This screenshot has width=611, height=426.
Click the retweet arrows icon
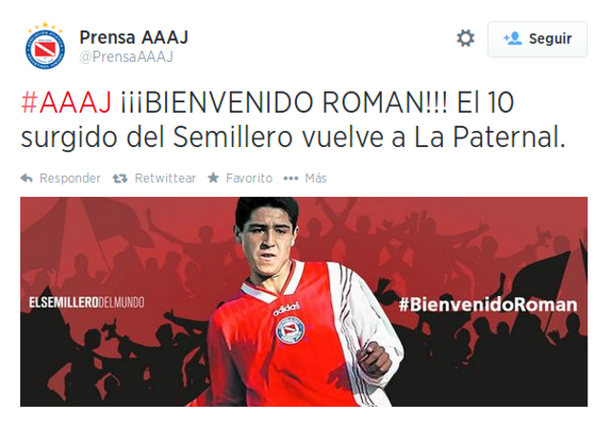tap(120, 179)
